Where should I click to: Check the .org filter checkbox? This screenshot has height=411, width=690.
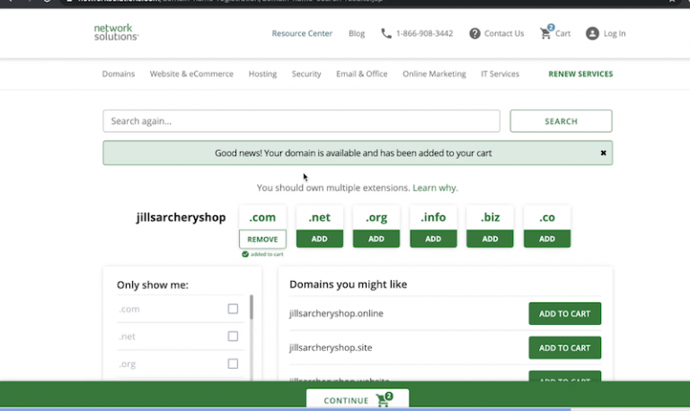(x=233, y=363)
